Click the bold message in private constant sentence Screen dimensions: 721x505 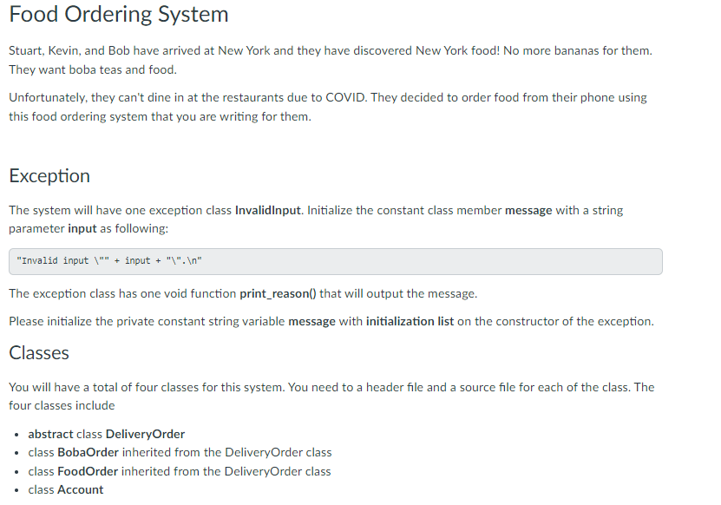(x=311, y=321)
